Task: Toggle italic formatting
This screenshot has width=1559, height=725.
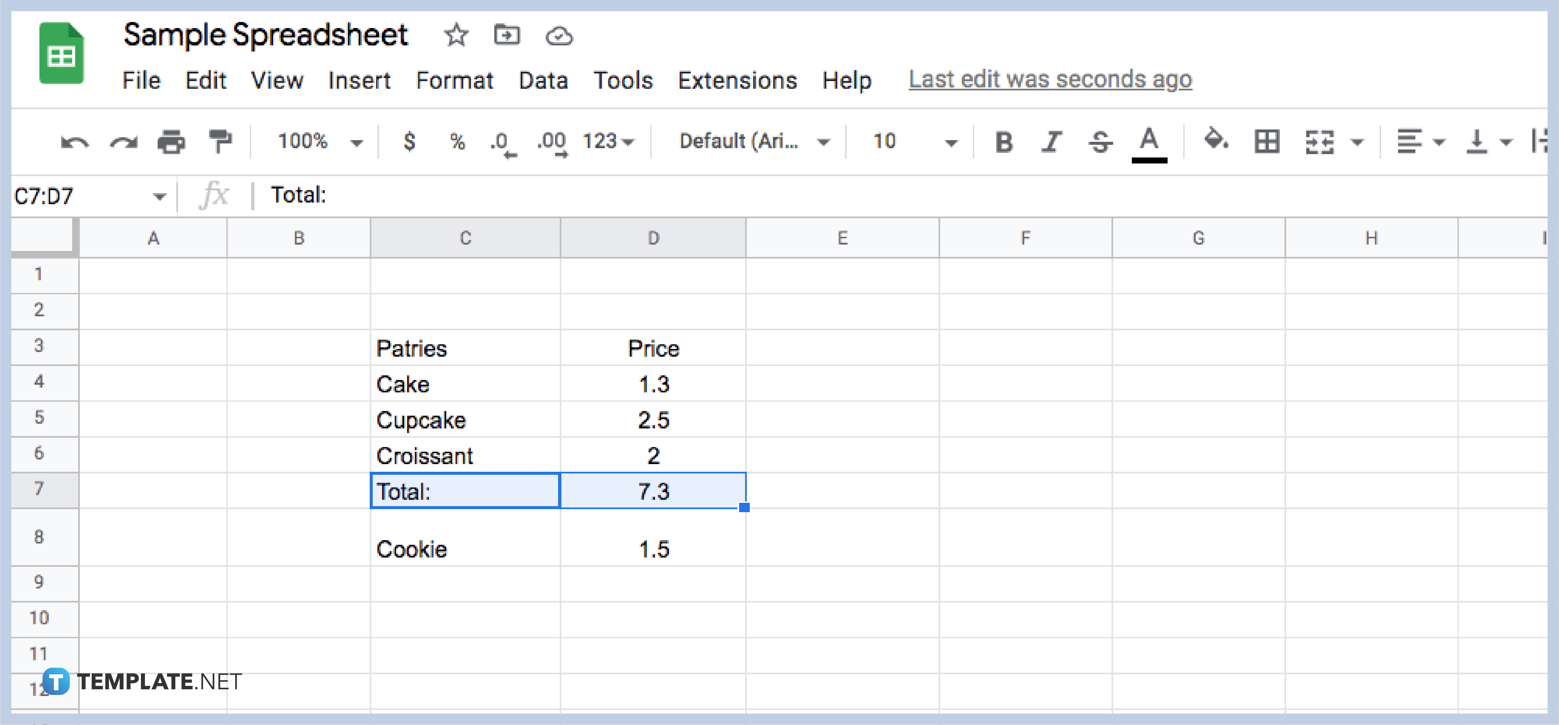Action: (x=1052, y=141)
